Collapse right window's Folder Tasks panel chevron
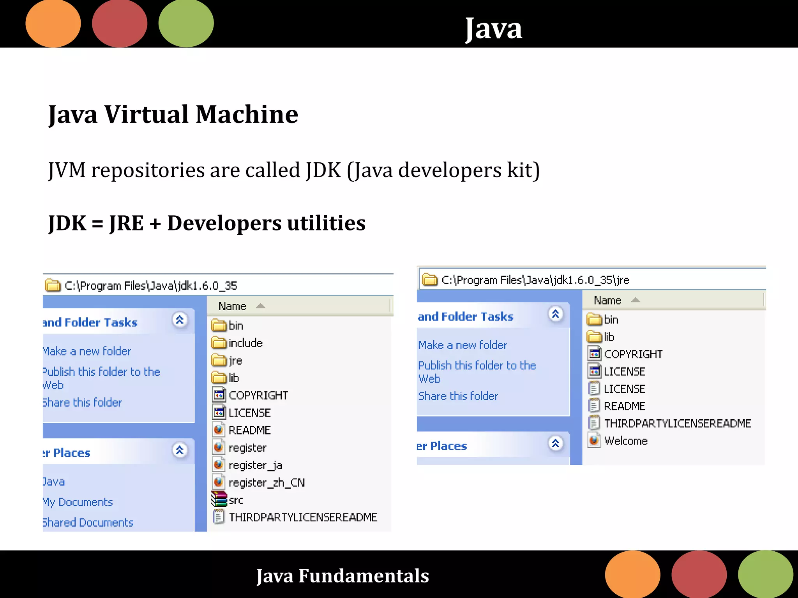The height and width of the screenshot is (598, 798). click(x=556, y=314)
